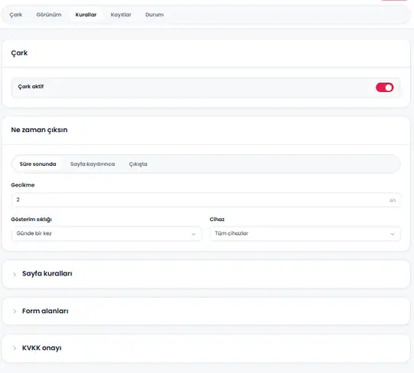Click the chevron beside KVKK onayı
414x373 pixels.
pyautogui.click(x=15, y=348)
